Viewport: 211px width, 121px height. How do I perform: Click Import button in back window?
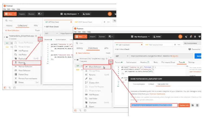click(22, 14)
